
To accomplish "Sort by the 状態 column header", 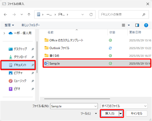I will pos(112,32).
